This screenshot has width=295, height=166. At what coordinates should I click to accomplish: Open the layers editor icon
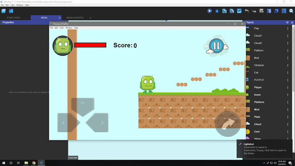click(x=276, y=11)
